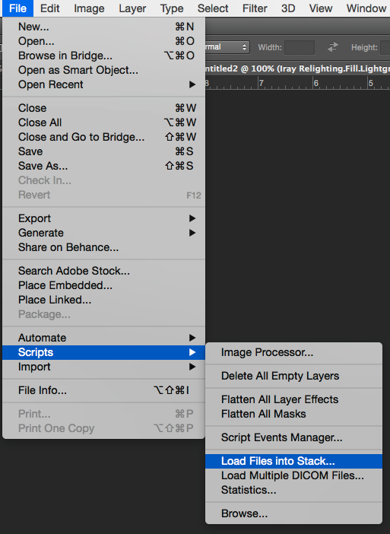The image size is (390, 534).
Task: Choose Load Multiple DICOM Files
Action: (x=293, y=475)
